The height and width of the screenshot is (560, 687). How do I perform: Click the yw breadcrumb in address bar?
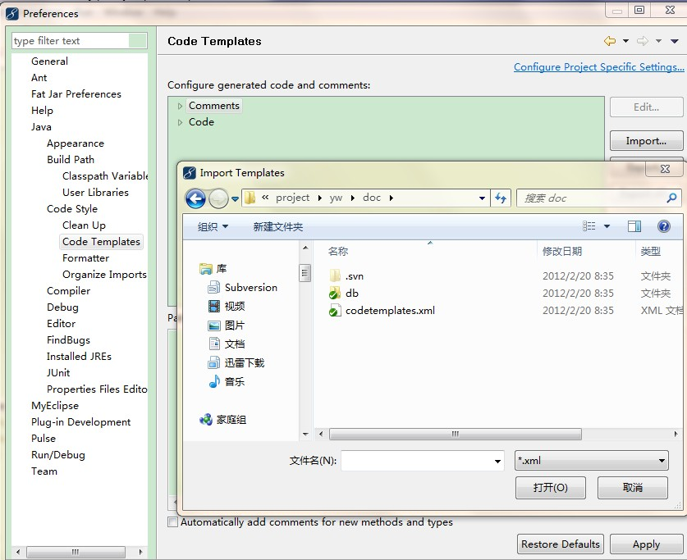click(336, 198)
